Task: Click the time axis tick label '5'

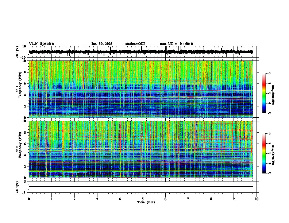Action: click(x=143, y=199)
